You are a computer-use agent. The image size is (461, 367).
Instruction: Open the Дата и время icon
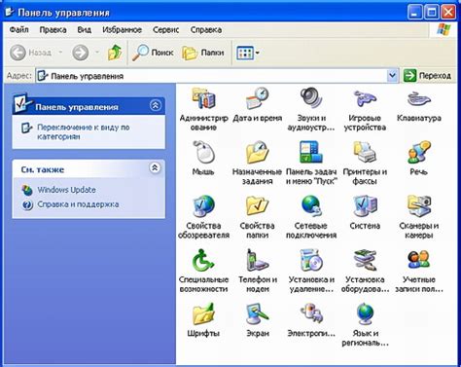tap(257, 98)
